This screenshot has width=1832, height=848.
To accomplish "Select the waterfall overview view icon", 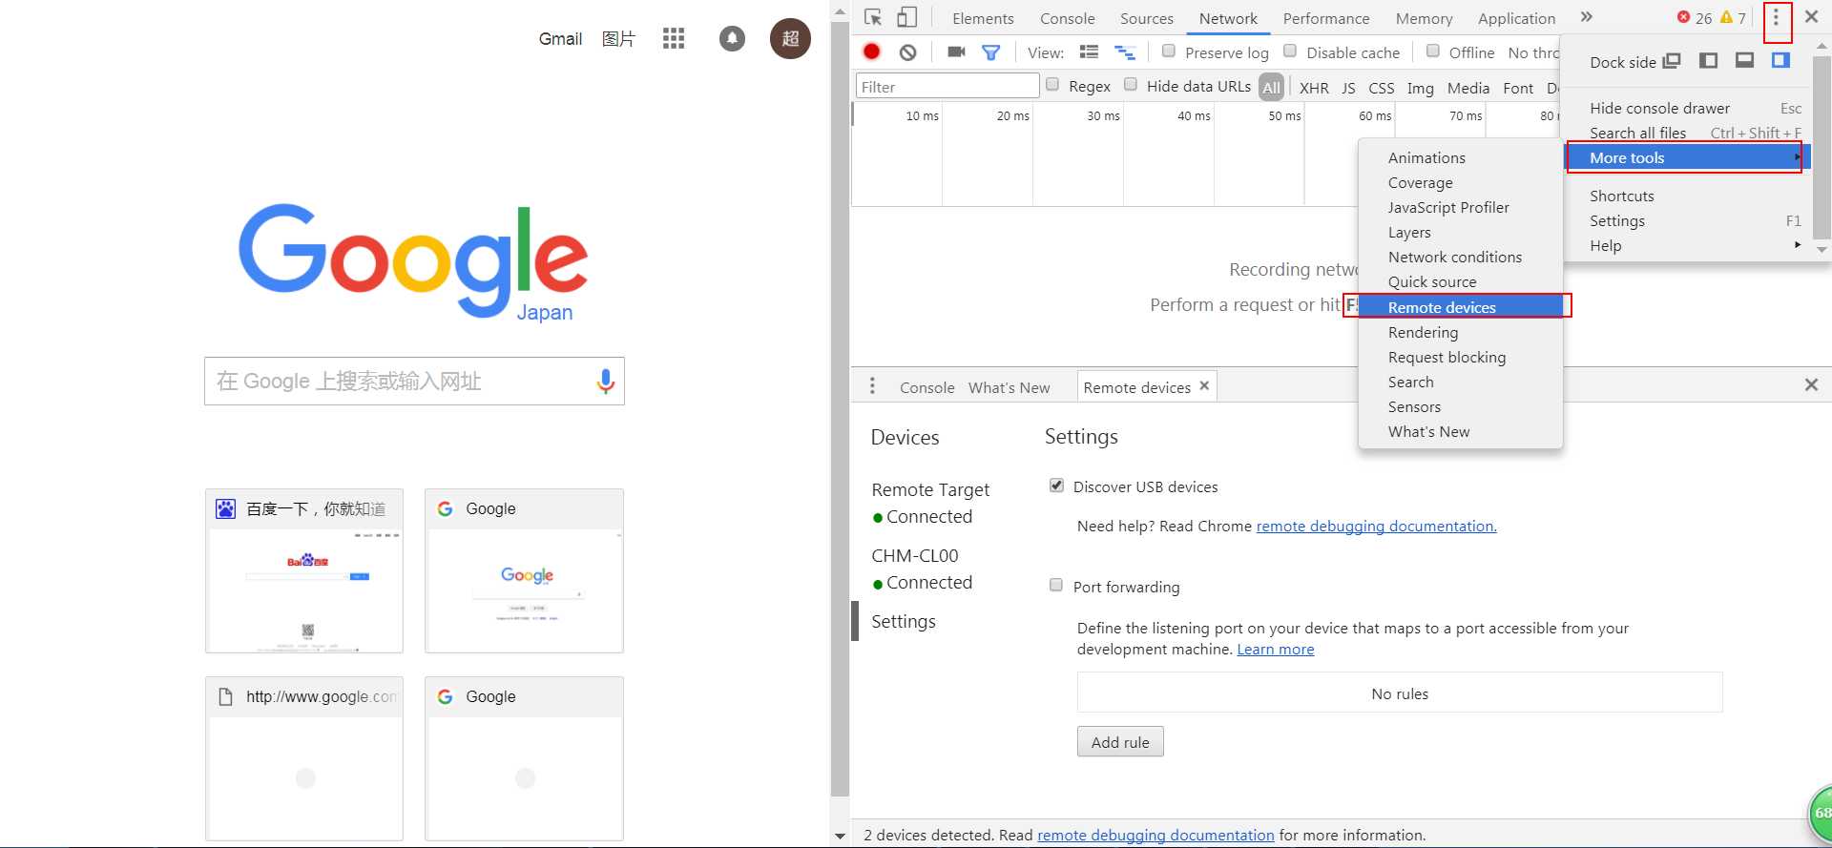I will tap(1125, 52).
